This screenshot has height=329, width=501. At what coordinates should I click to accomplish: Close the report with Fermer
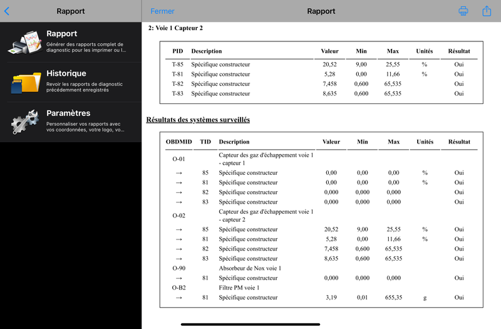click(x=162, y=11)
